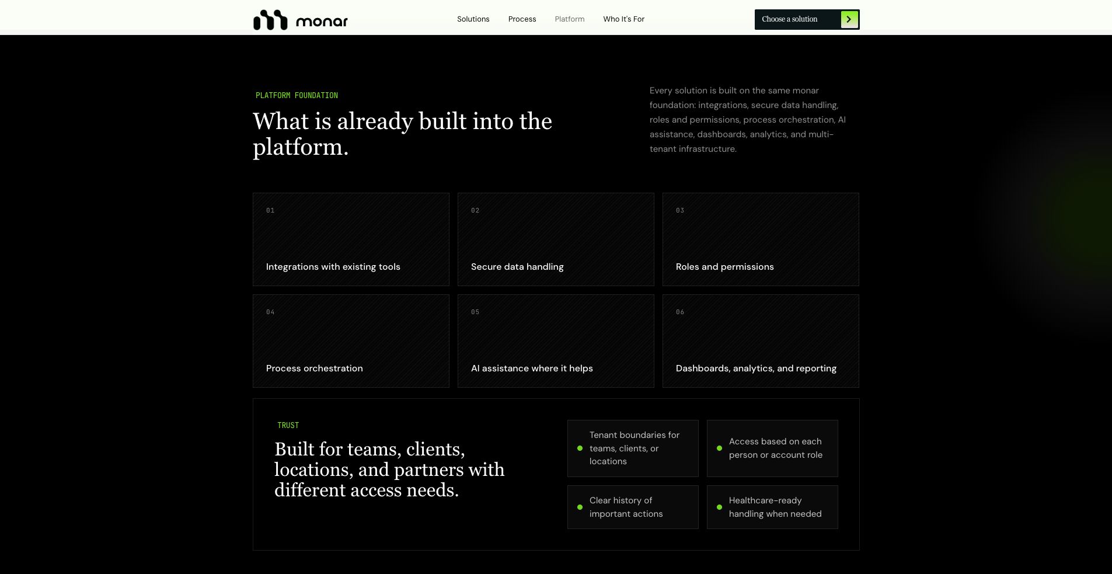Click the Access based on each person item
This screenshot has height=574, width=1112.
coord(772,448)
